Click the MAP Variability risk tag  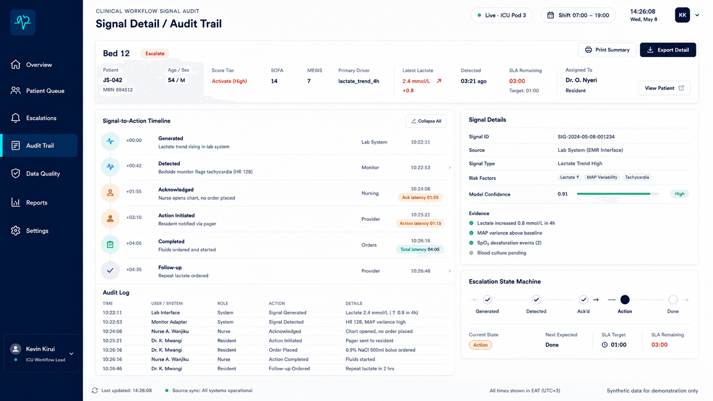[x=602, y=177]
